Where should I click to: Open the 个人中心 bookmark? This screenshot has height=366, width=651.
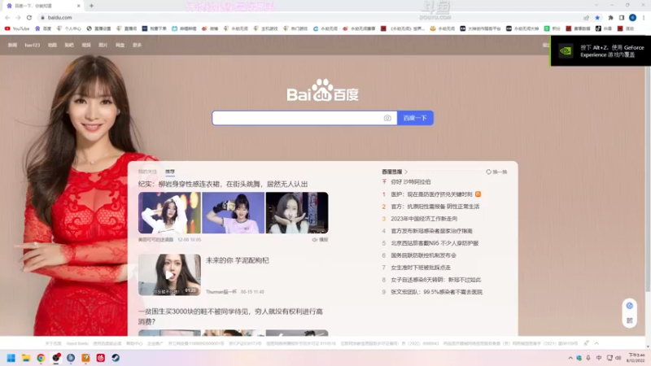coord(69,28)
